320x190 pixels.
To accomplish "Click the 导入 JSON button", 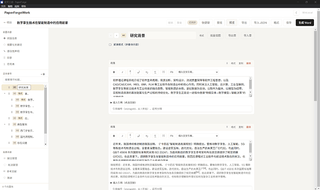I will click(260, 23).
